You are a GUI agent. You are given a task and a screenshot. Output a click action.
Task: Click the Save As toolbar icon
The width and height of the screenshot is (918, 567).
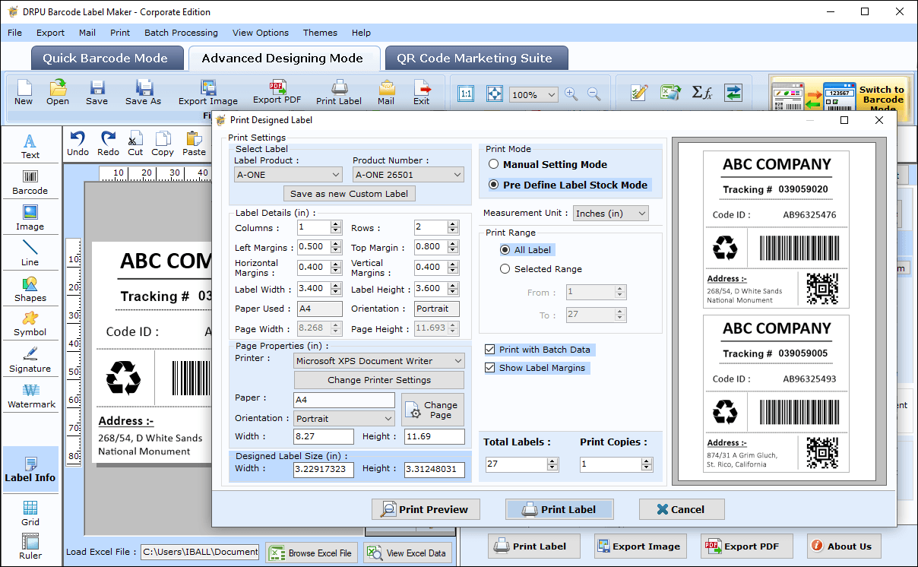point(144,92)
